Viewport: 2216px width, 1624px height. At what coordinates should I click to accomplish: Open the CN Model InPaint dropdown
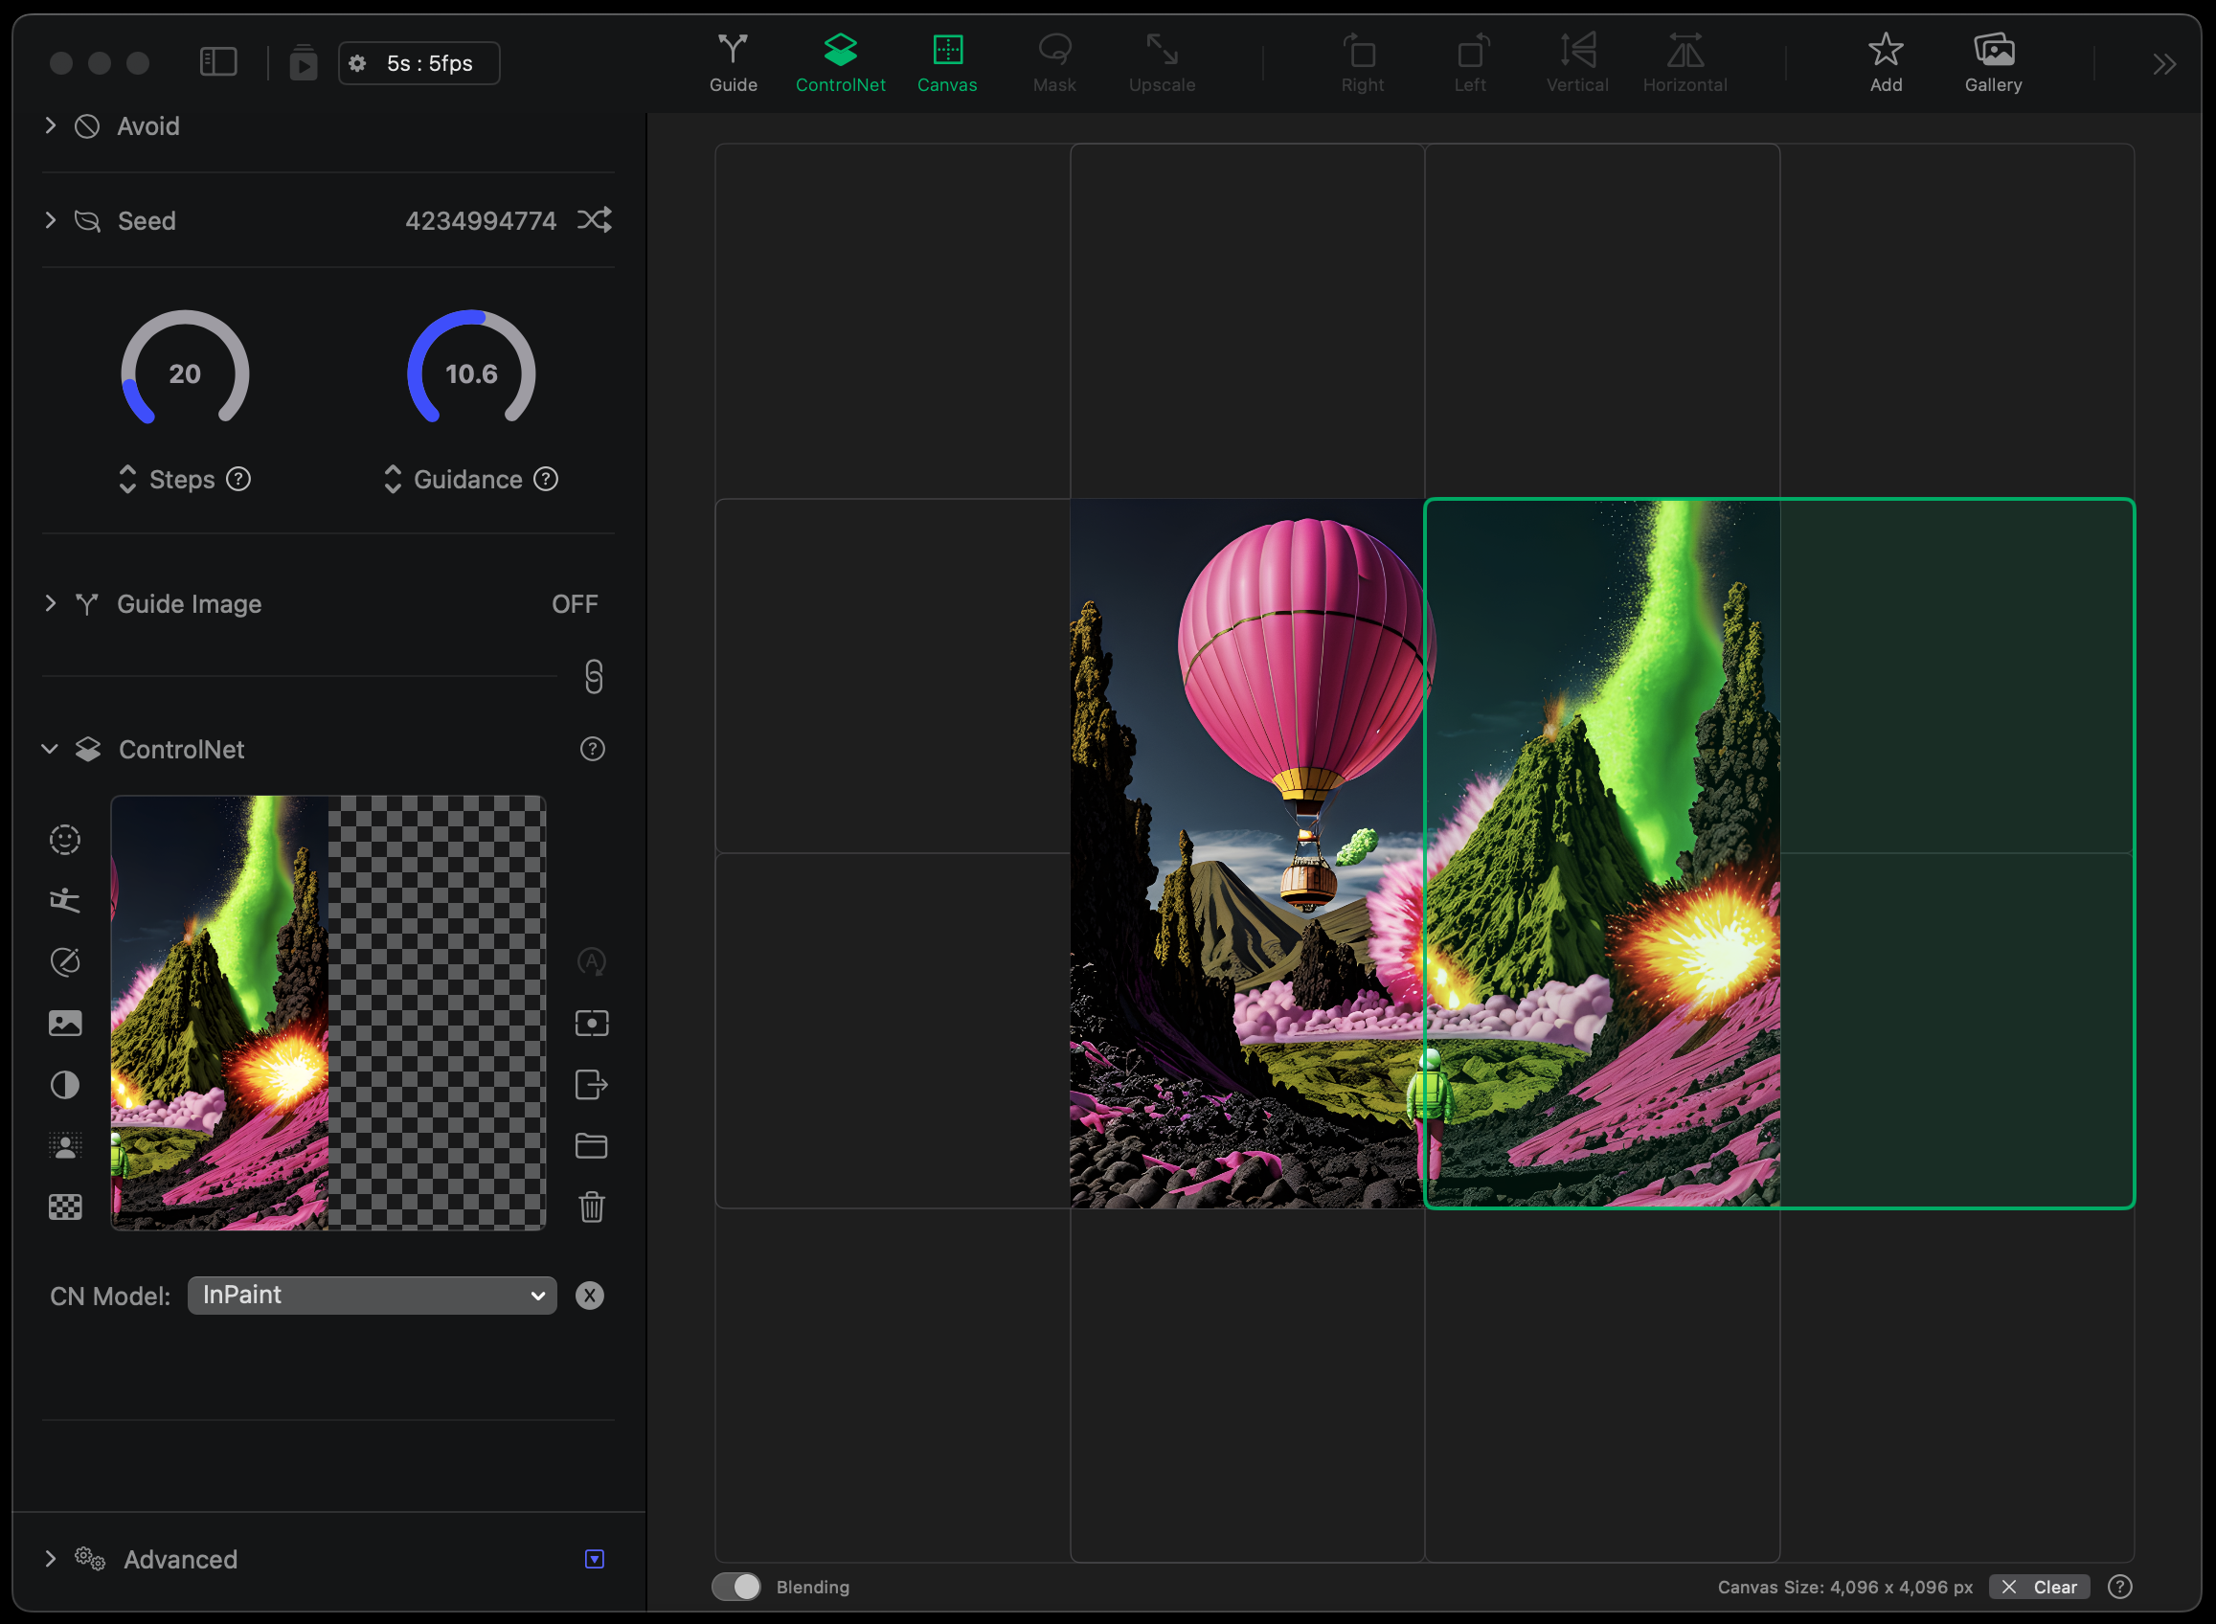pos(372,1296)
